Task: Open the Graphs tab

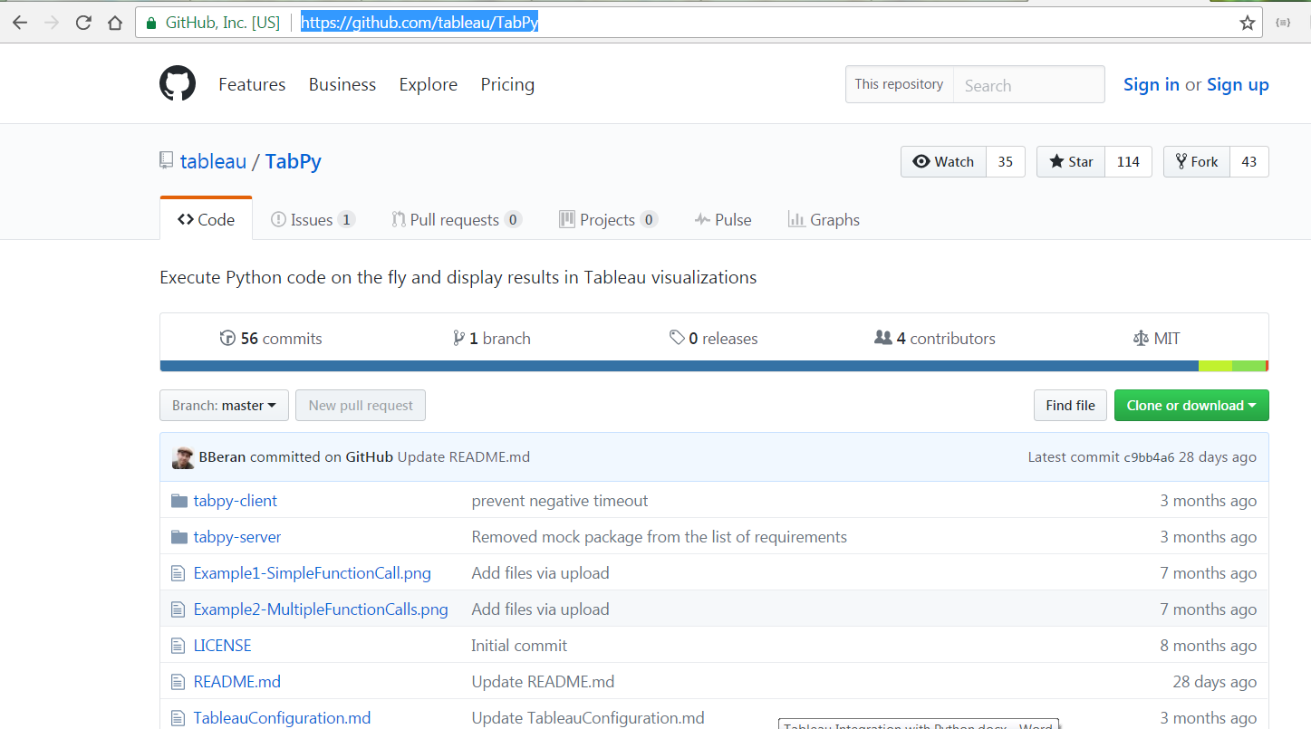Action: click(824, 219)
